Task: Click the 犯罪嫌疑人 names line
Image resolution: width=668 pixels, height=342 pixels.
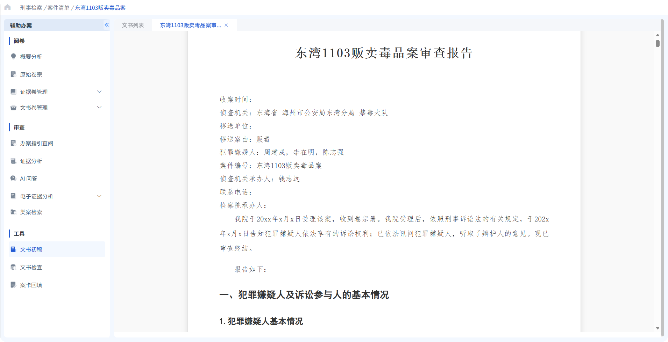Action: 282,152
